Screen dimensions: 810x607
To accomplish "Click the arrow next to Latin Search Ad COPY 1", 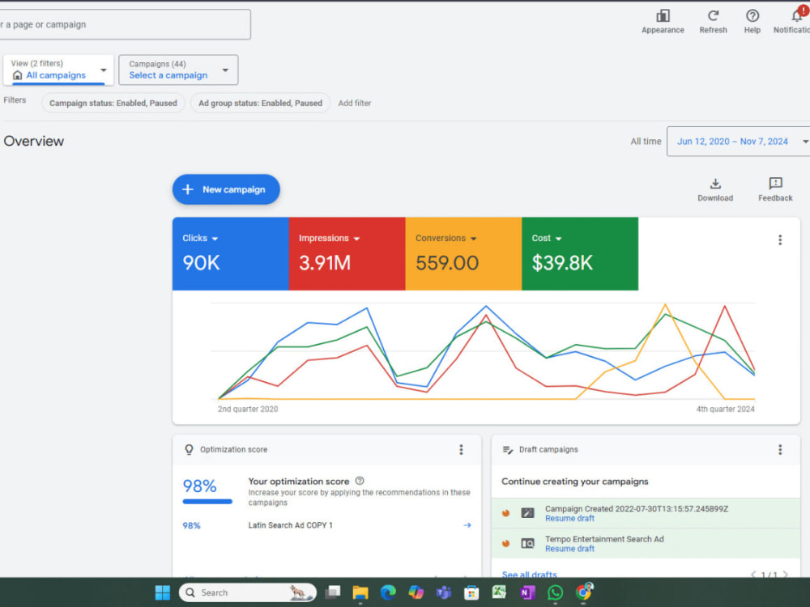I will coord(467,525).
